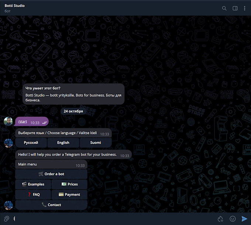Screen dimensions: 251x225
Task: Open search in Botti Studio chat
Action: [224, 8]
